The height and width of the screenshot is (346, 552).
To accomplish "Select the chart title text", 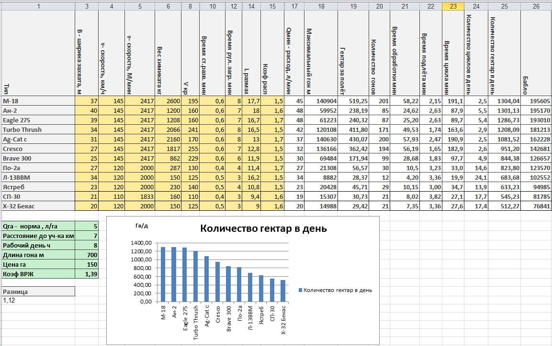I will coord(263,229).
